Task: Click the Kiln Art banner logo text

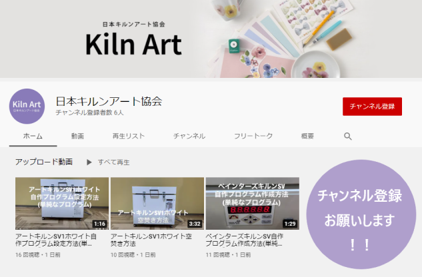Action: pyautogui.click(x=133, y=45)
